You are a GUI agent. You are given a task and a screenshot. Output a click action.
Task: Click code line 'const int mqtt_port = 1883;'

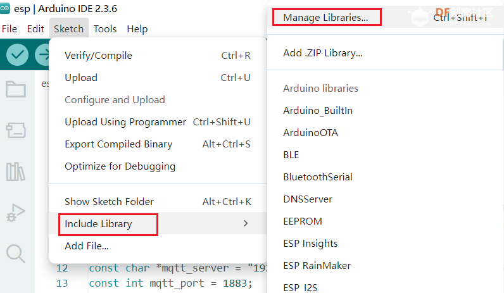(x=170, y=283)
